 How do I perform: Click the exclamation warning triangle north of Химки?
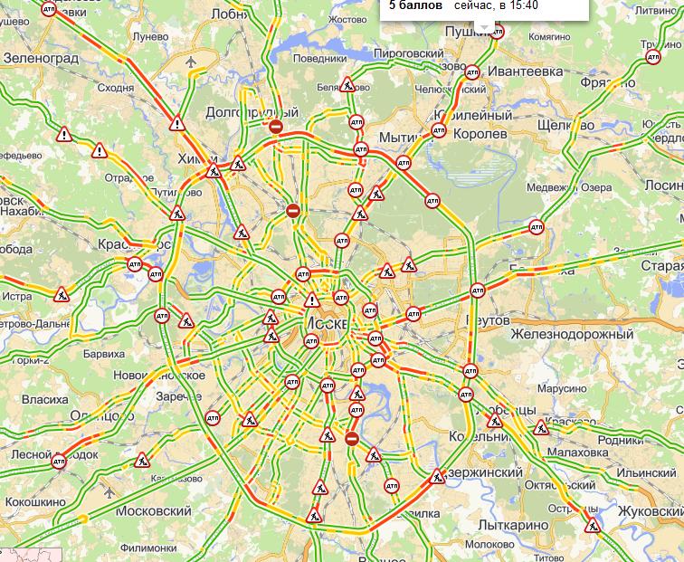pyautogui.click(x=177, y=123)
